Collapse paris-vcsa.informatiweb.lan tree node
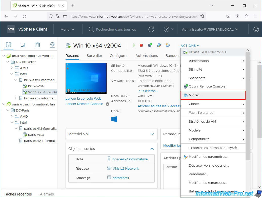Viewport: 262px width, 198px height. click(4, 104)
